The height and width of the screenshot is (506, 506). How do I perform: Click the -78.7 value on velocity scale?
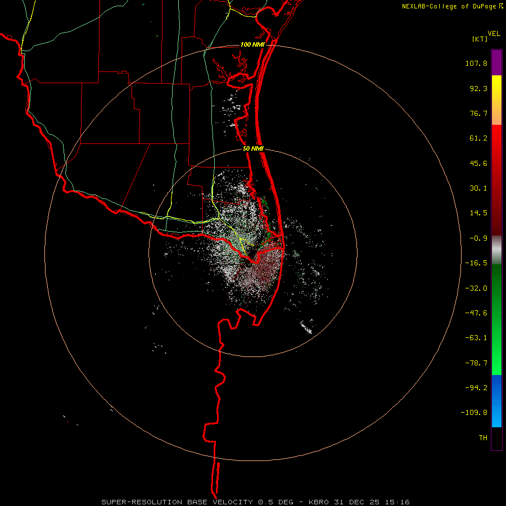coord(476,363)
